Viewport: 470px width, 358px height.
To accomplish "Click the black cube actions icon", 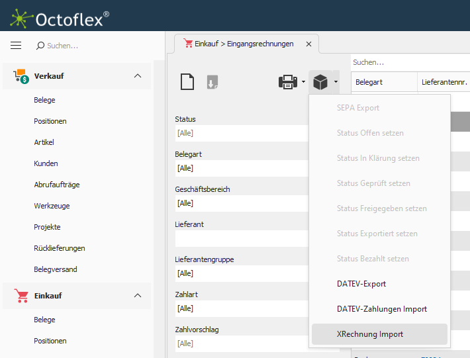I will [320, 82].
